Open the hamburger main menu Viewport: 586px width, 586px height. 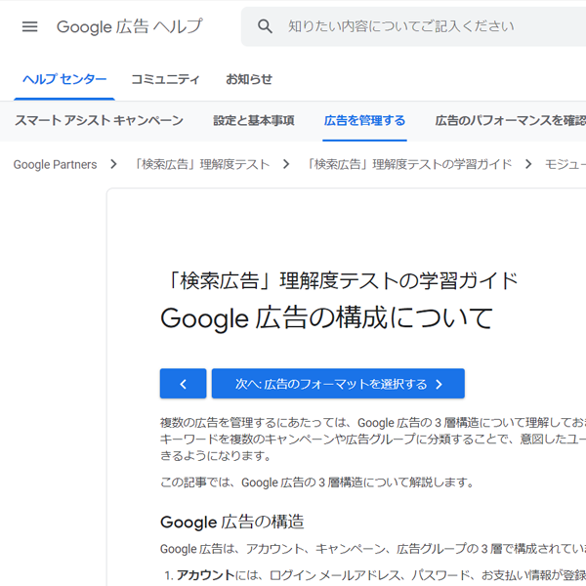coord(29,26)
